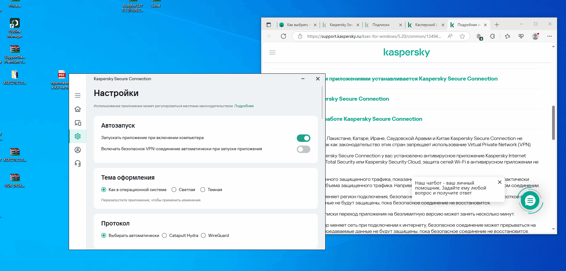
Task: Open Outline Manager desktop icon
Action: point(15,28)
